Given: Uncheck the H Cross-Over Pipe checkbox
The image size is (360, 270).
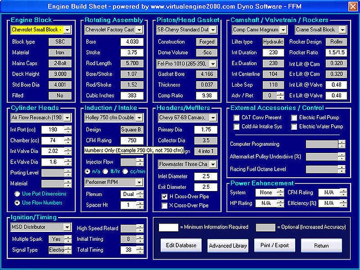Looking at the screenshot, I should pos(164,197).
